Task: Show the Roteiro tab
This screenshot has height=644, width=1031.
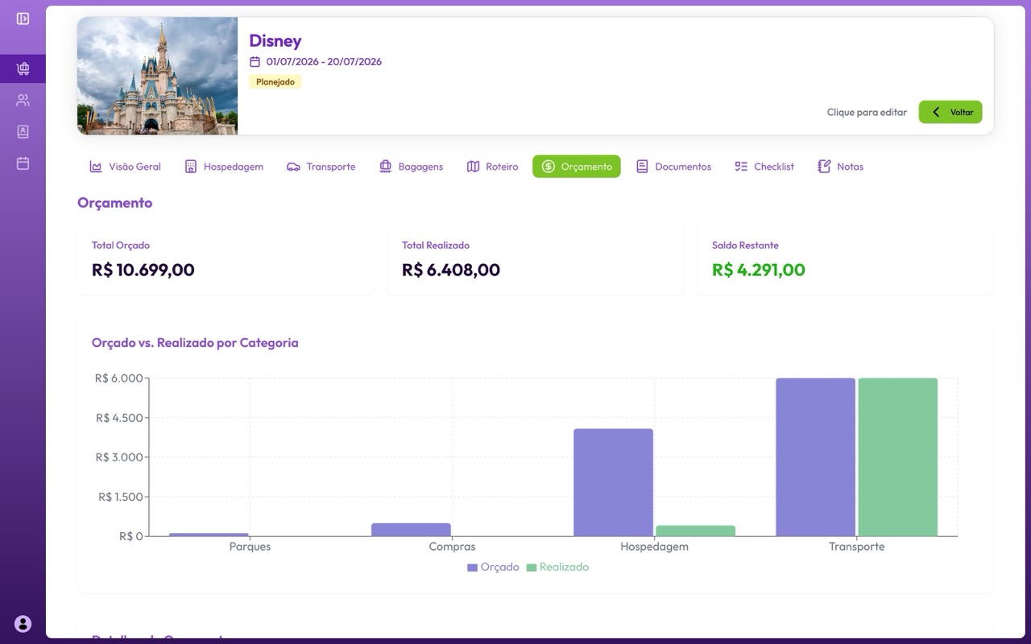Action: (x=492, y=167)
